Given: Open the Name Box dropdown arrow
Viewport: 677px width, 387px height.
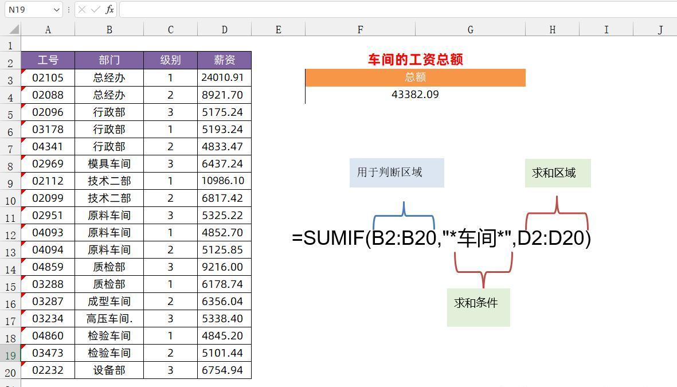Looking at the screenshot, I should (x=56, y=10).
